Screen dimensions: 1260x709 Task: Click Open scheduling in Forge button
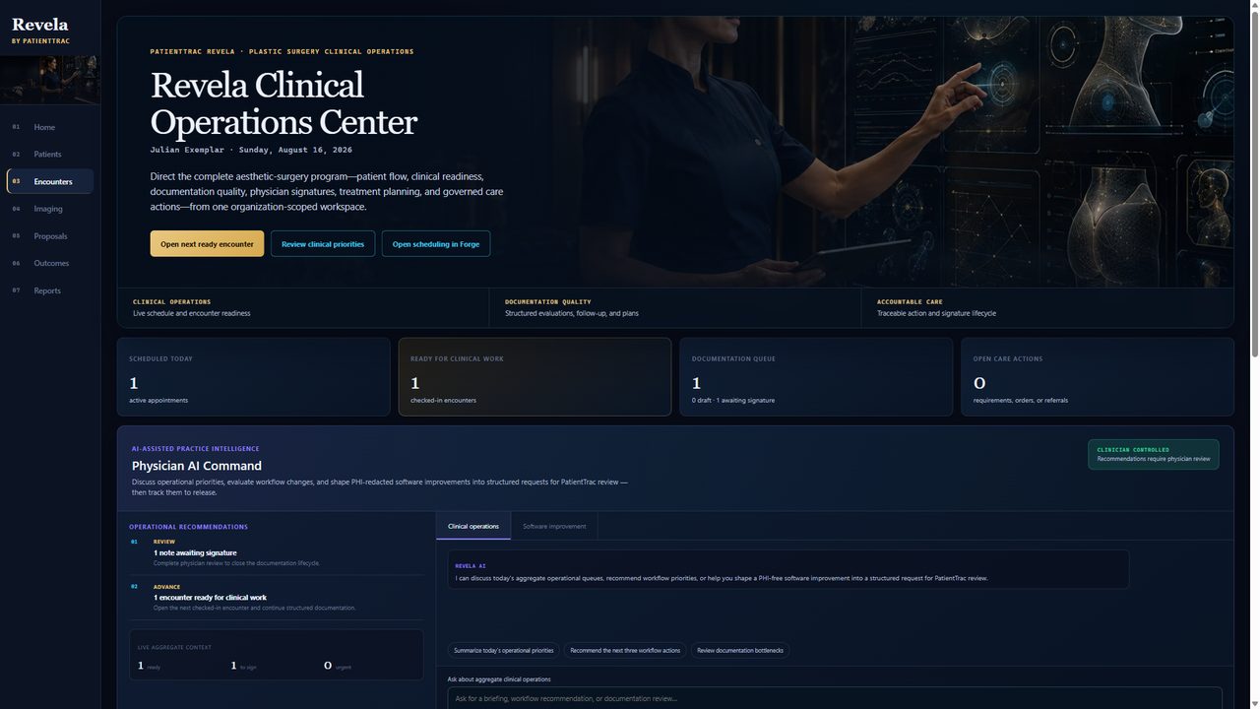(436, 244)
